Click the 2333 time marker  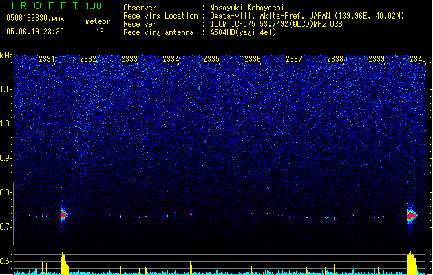[129, 58]
